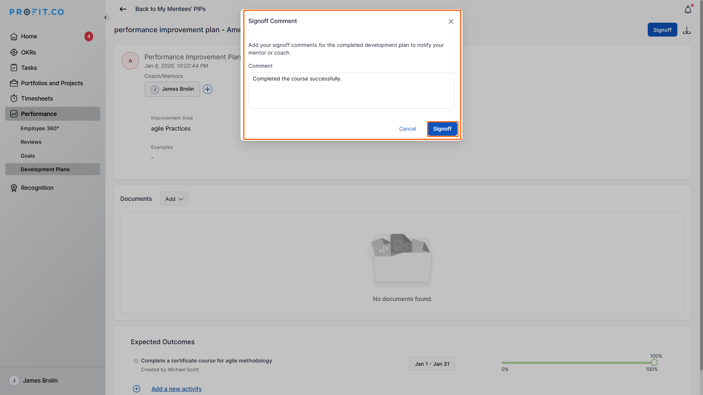Click the download icon next to Signoff

(x=687, y=30)
